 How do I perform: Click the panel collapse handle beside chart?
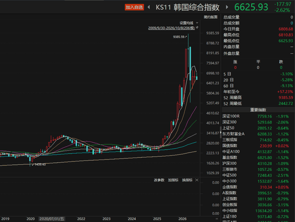221,132
